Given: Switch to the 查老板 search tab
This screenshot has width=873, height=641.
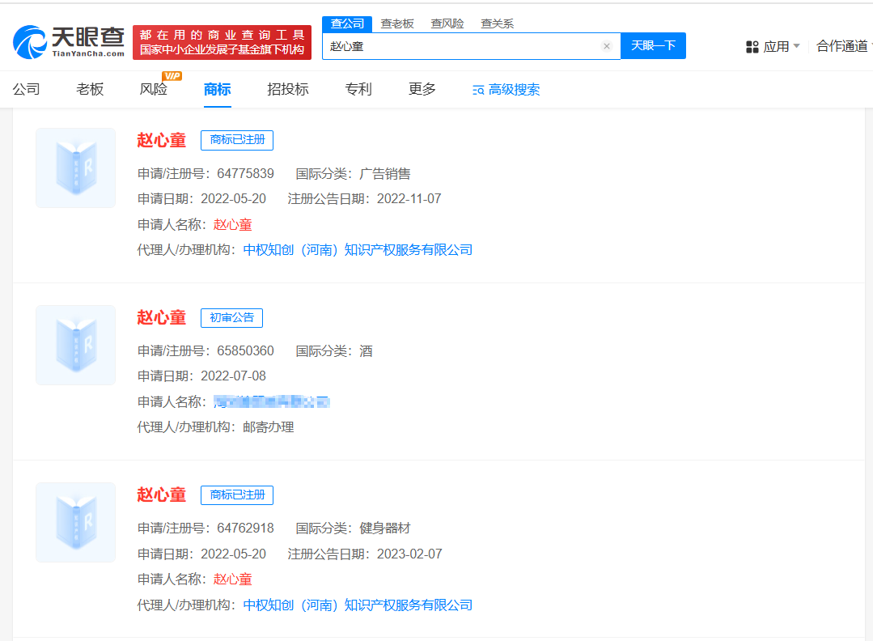Looking at the screenshot, I should coord(397,23).
